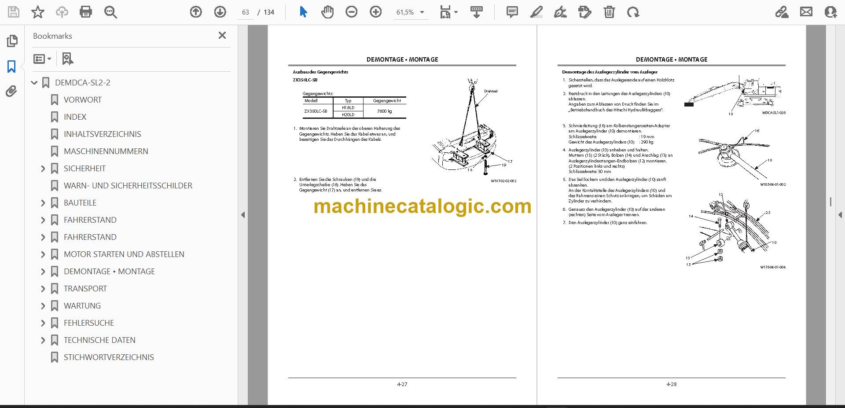The height and width of the screenshot is (408, 845).
Task: Close the Bookmarks panel
Action: click(222, 35)
